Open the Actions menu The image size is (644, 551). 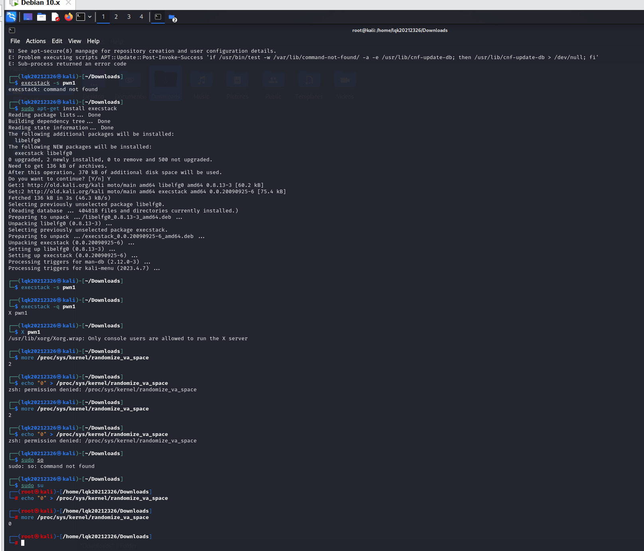pyautogui.click(x=36, y=41)
